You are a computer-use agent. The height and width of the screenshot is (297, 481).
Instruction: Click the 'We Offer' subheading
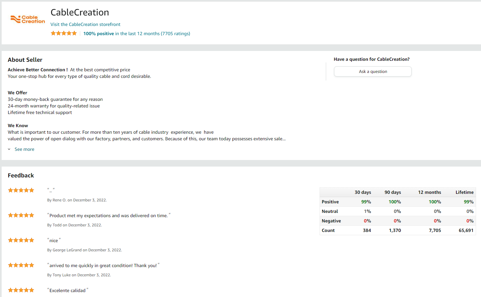pyautogui.click(x=17, y=93)
